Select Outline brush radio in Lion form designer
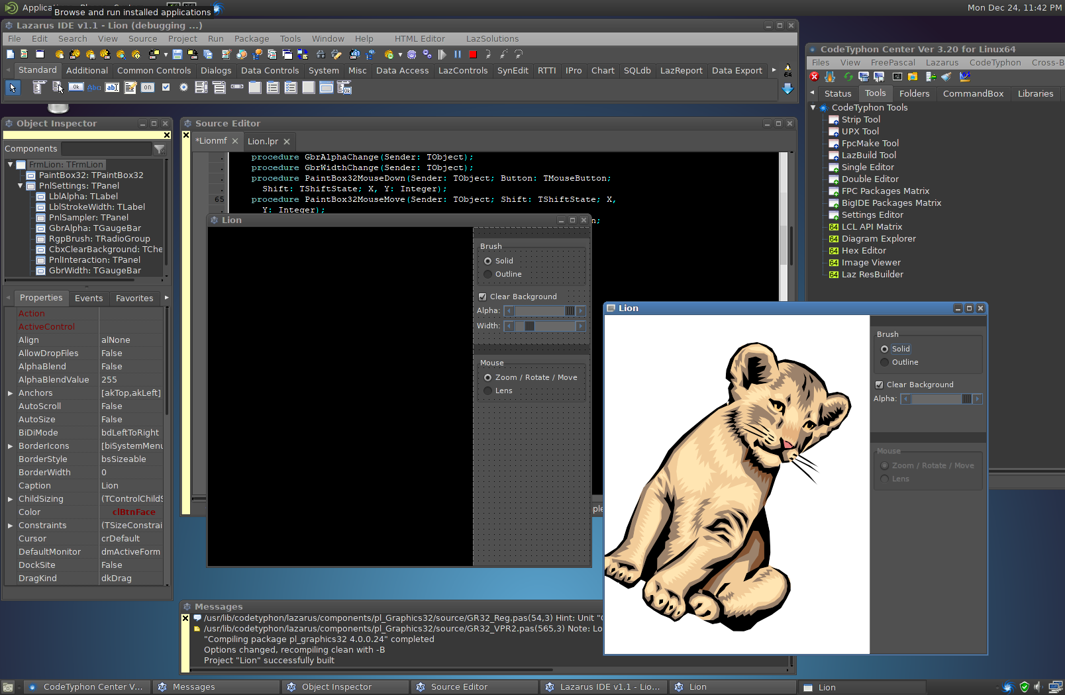1065x695 pixels. [488, 274]
